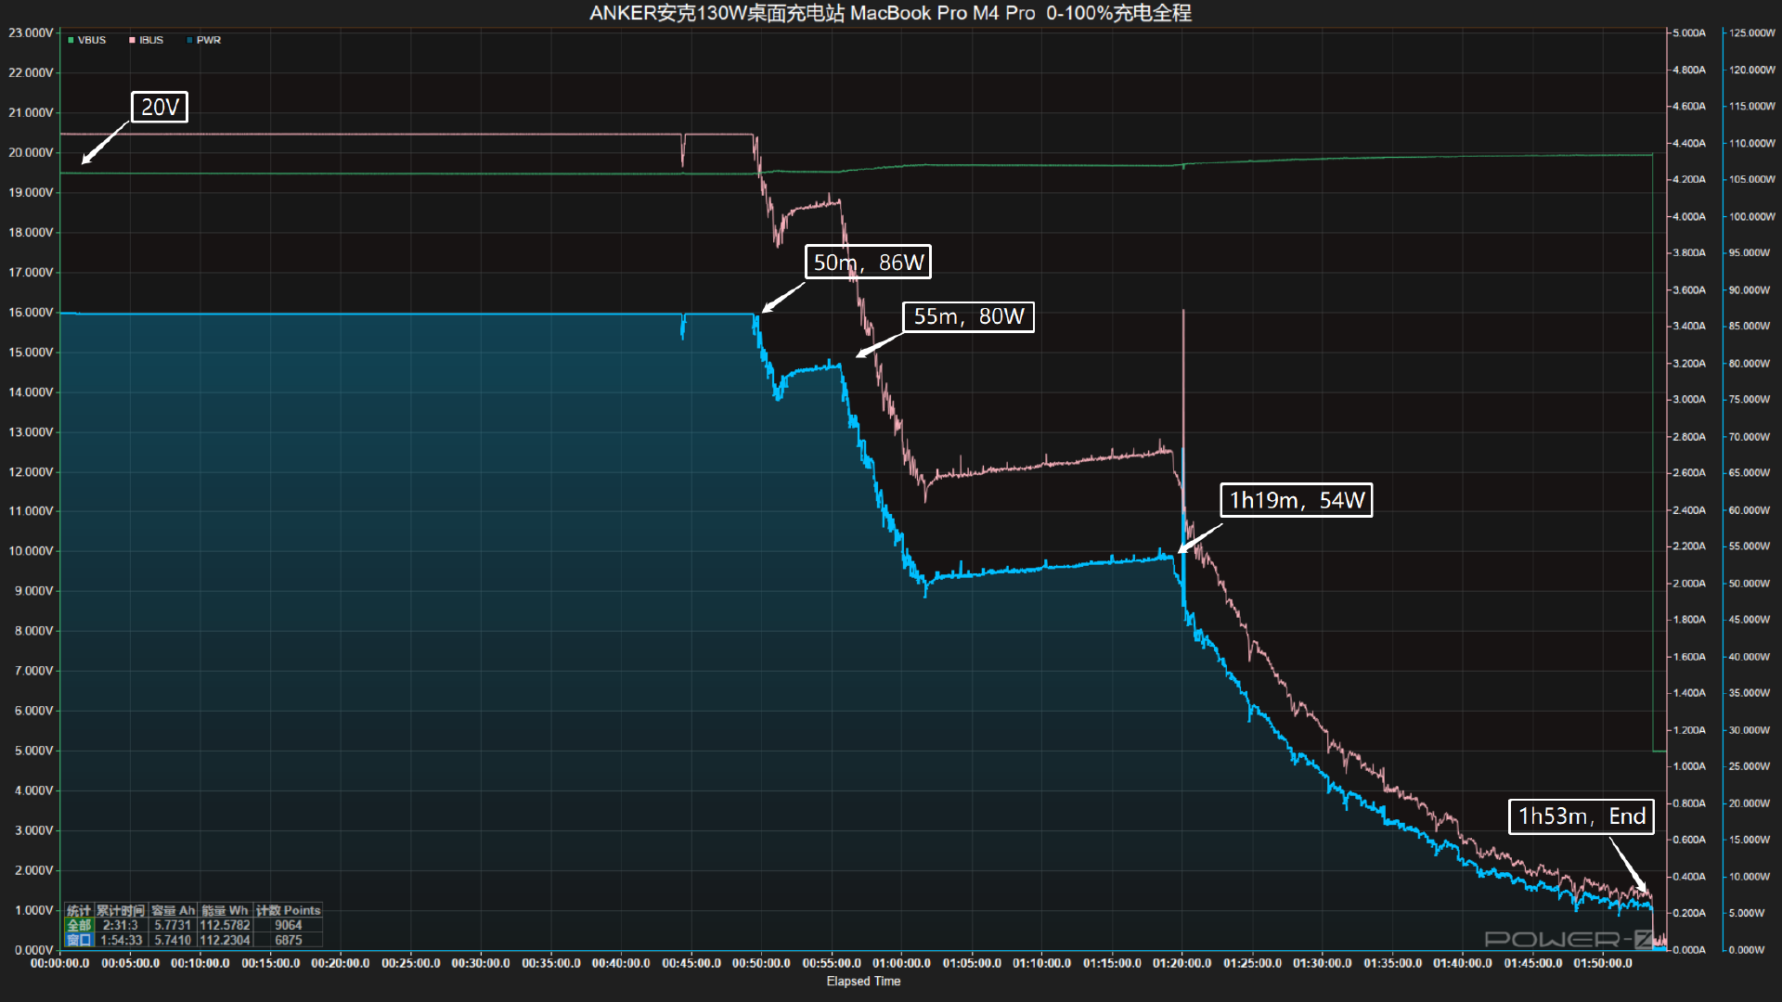The width and height of the screenshot is (1782, 1002).
Task: Click the 10.000V voltage axis label
Action: [31, 551]
